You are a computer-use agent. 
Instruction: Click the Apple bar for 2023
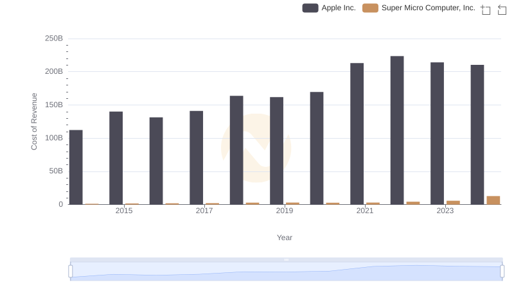pyautogui.click(x=438, y=134)
